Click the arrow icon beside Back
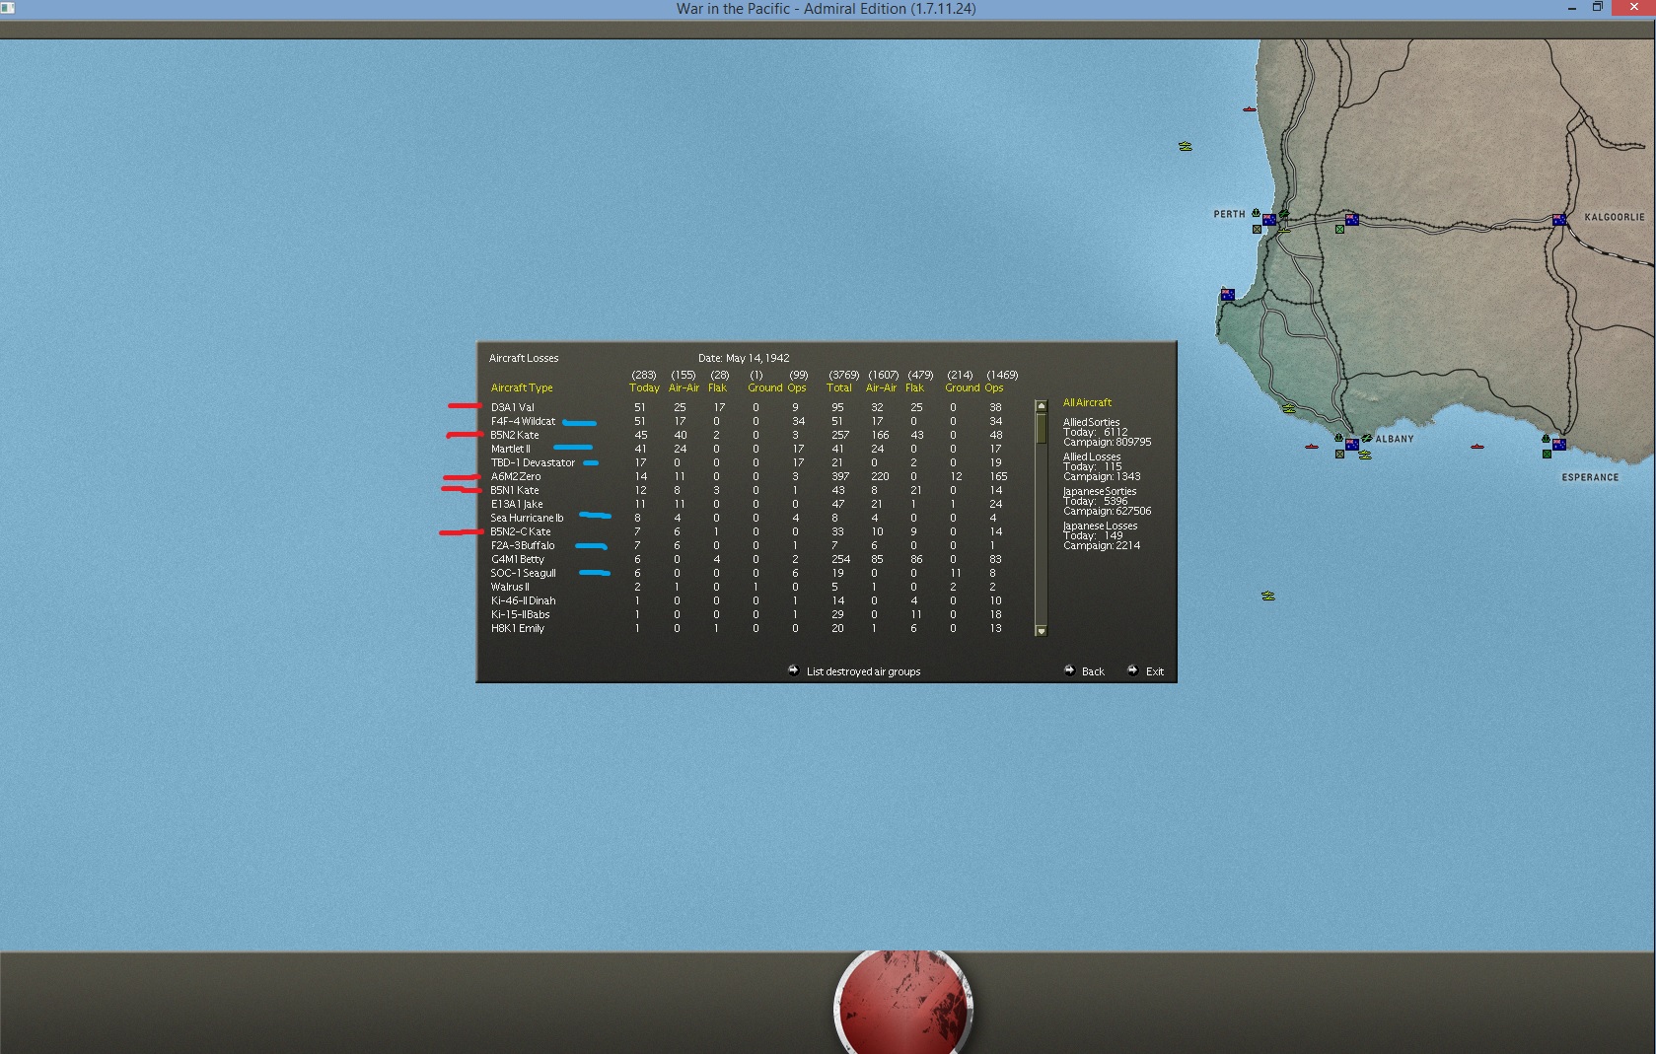Viewport: 1656px width, 1054px height. click(x=1069, y=670)
